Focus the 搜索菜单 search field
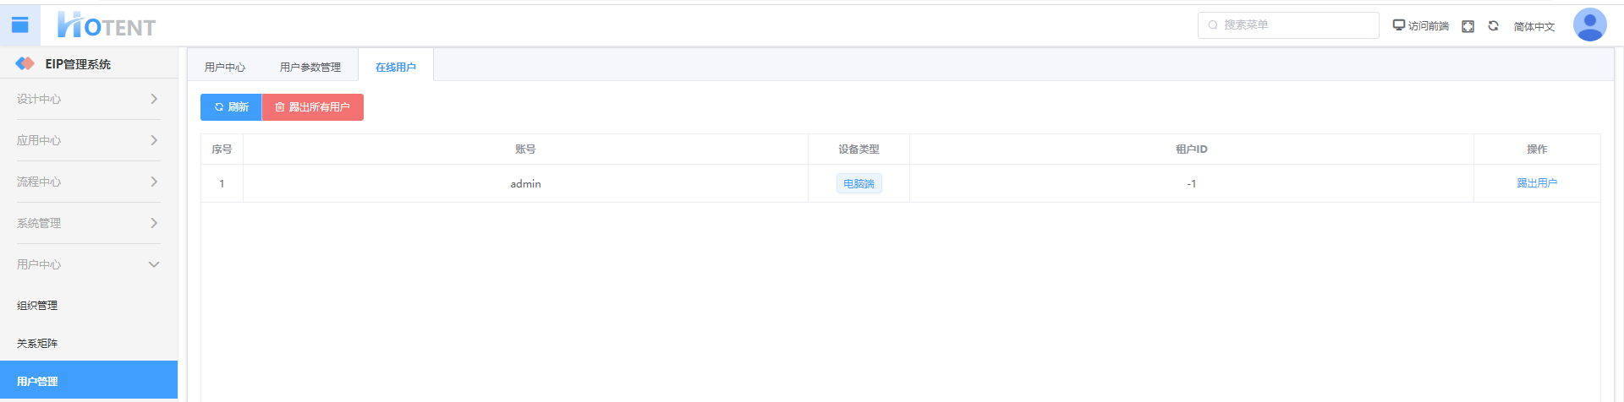The width and height of the screenshot is (1624, 402). (1288, 25)
